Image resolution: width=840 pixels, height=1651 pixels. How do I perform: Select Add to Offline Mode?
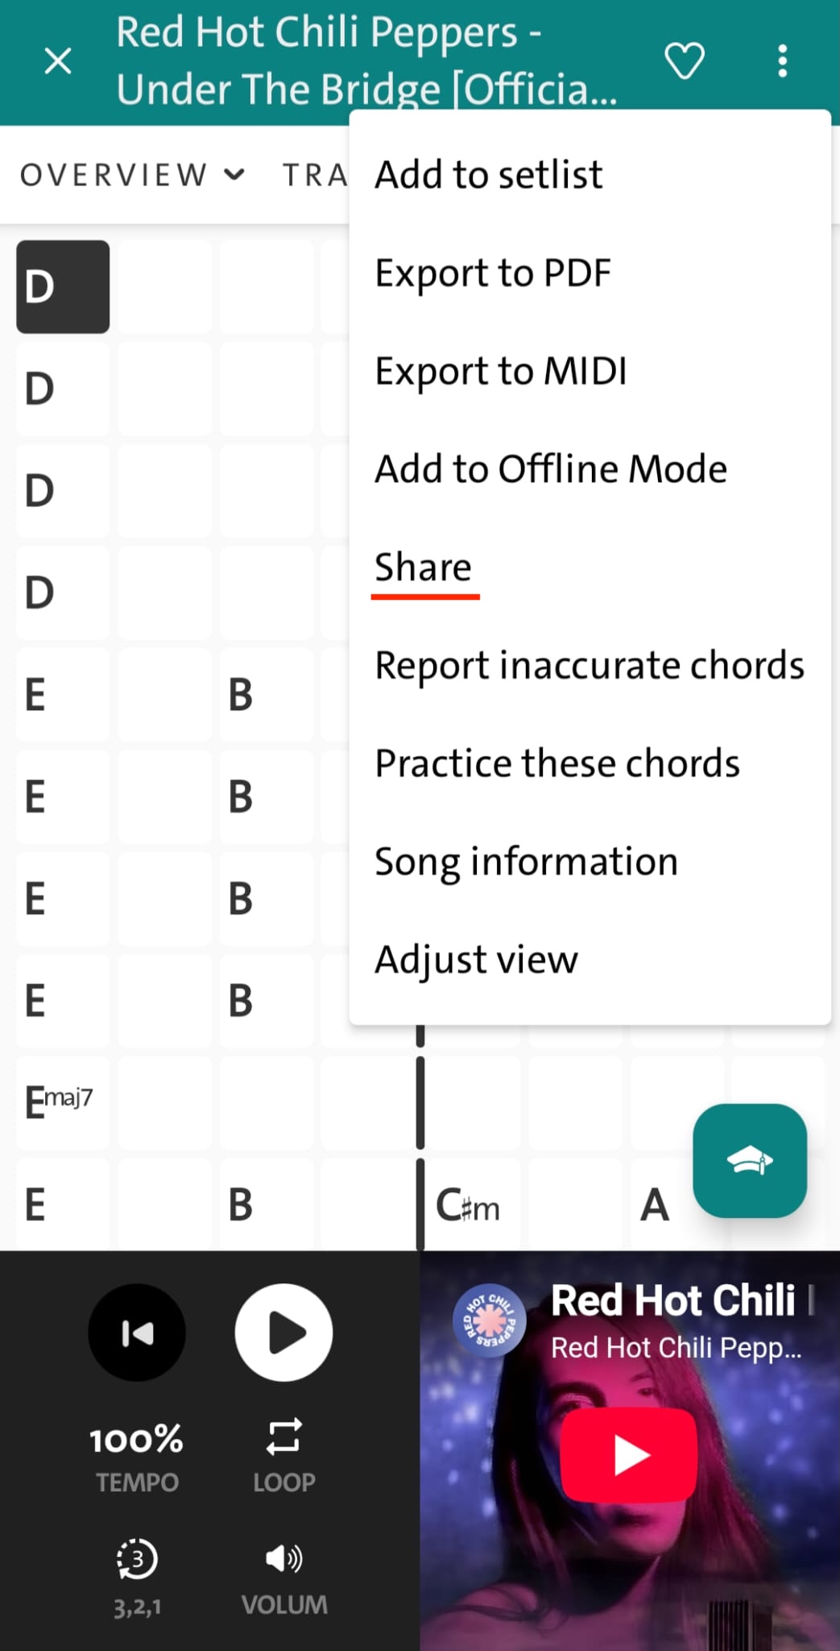590,469
